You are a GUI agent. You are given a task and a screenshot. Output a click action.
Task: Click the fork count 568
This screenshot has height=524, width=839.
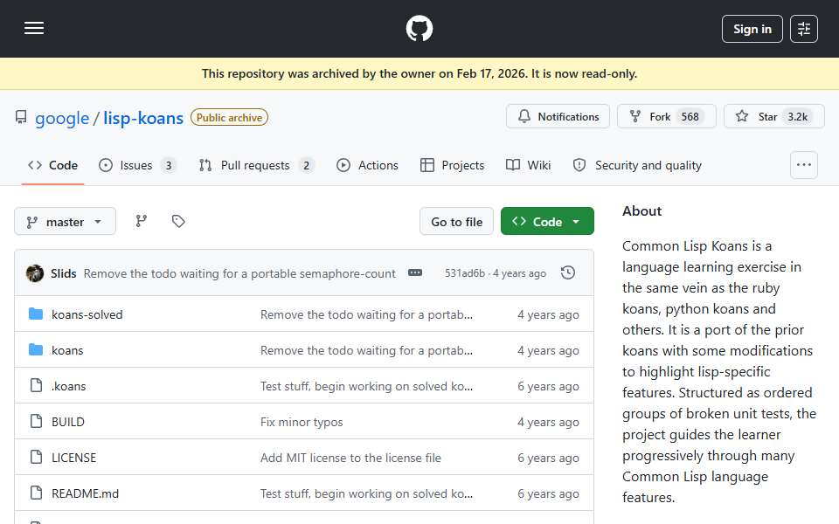690,116
